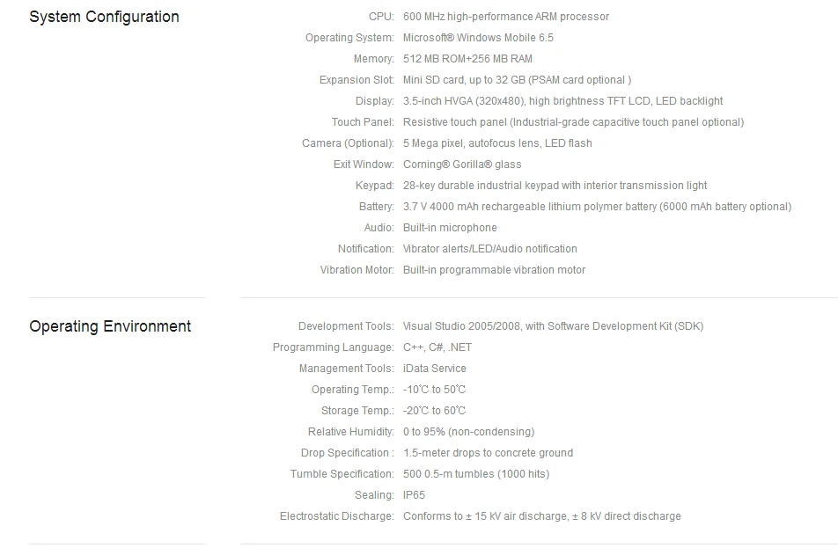Select the IP65 sealing value
Viewport: 838px width, 548px height.
click(414, 495)
